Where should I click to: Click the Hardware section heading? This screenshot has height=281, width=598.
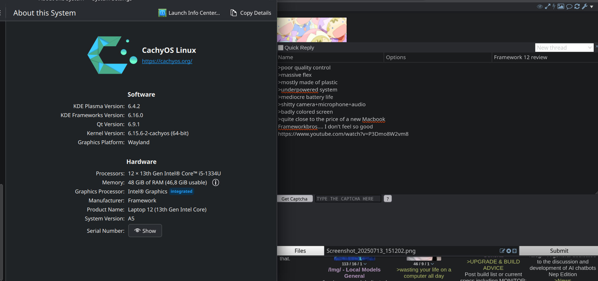141,162
